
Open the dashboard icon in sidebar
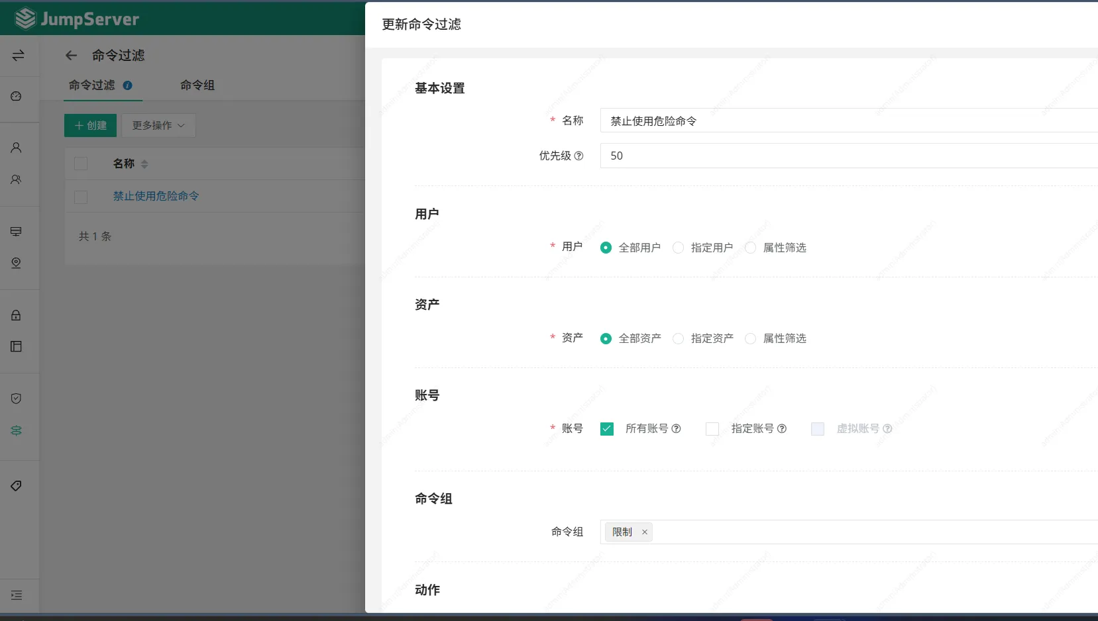pos(17,97)
